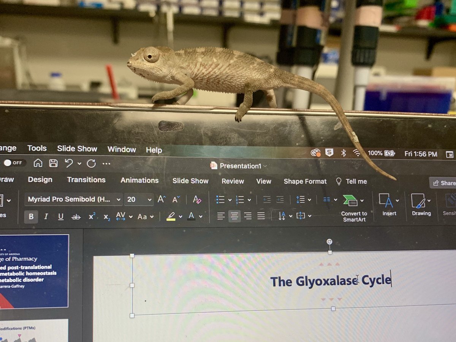The image size is (456, 342).
Task: Open the Presentation1 title dropdown
Action: point(265,166)
